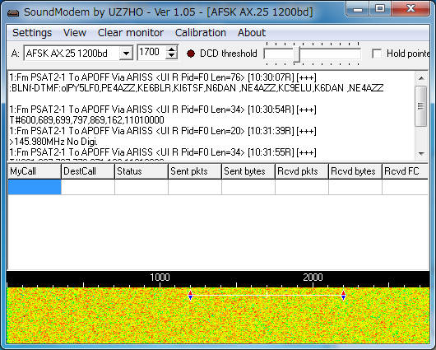Increase the 1700 frequency with up arrow
This screenshot has height=350, width=436.
(x=172, y=49)
